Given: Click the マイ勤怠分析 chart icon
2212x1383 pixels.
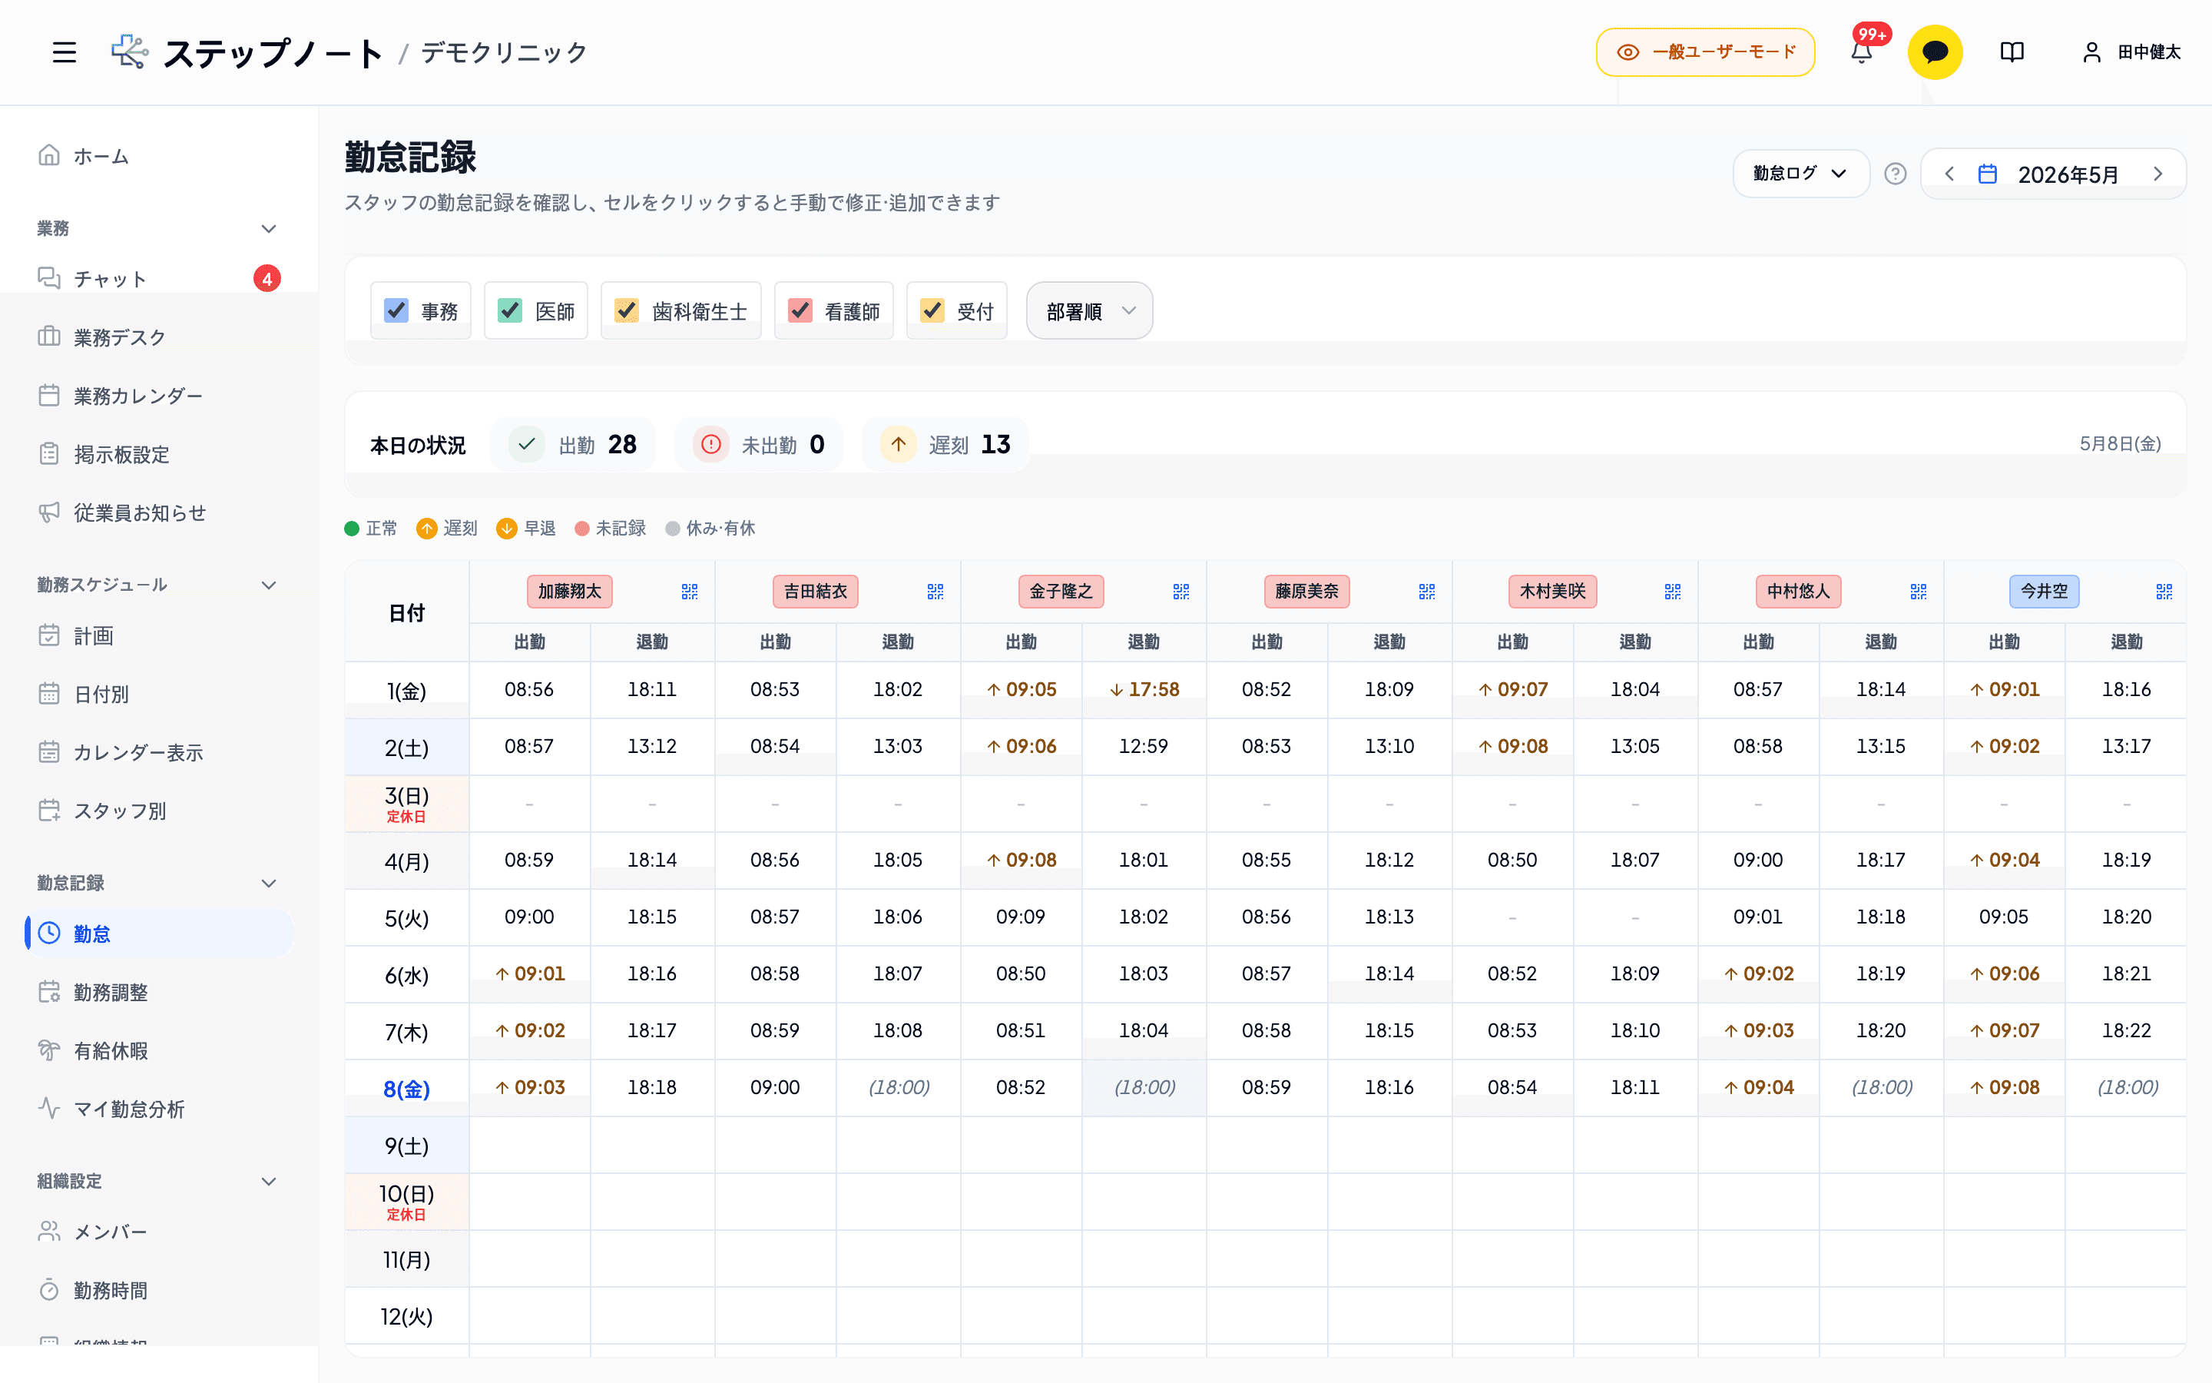Looking at the screenshot, I should tap(49, 1109).
